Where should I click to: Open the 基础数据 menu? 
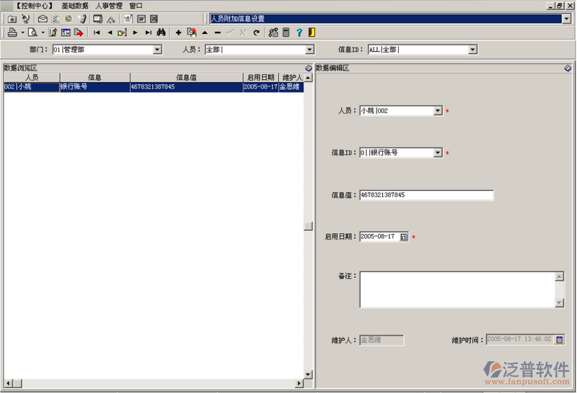pyautogui.click(x=75, y=6)
